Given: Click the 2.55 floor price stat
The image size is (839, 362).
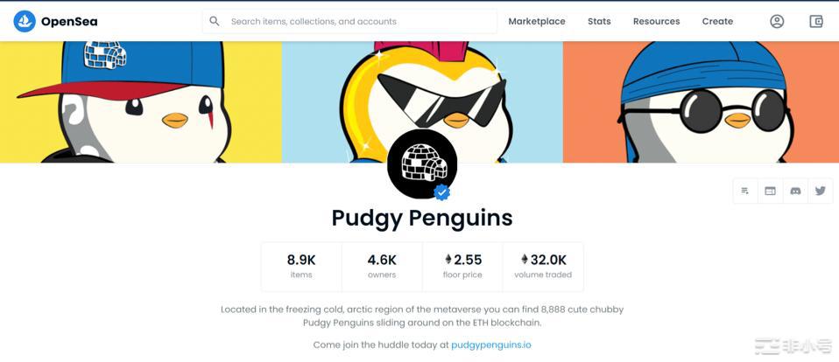Looking at the screenshot, I should click(462, 266).
